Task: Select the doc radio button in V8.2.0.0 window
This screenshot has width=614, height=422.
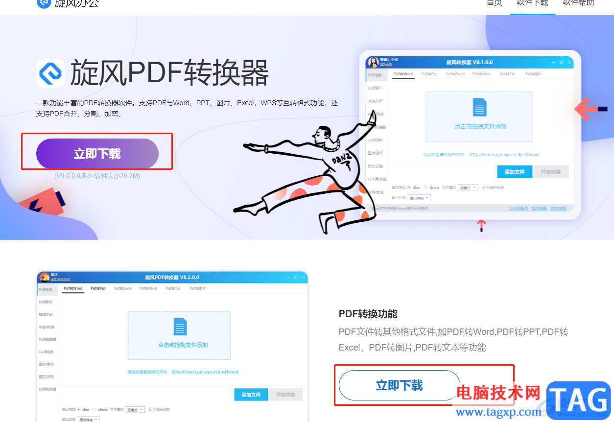Action: (x=79, y=409)
